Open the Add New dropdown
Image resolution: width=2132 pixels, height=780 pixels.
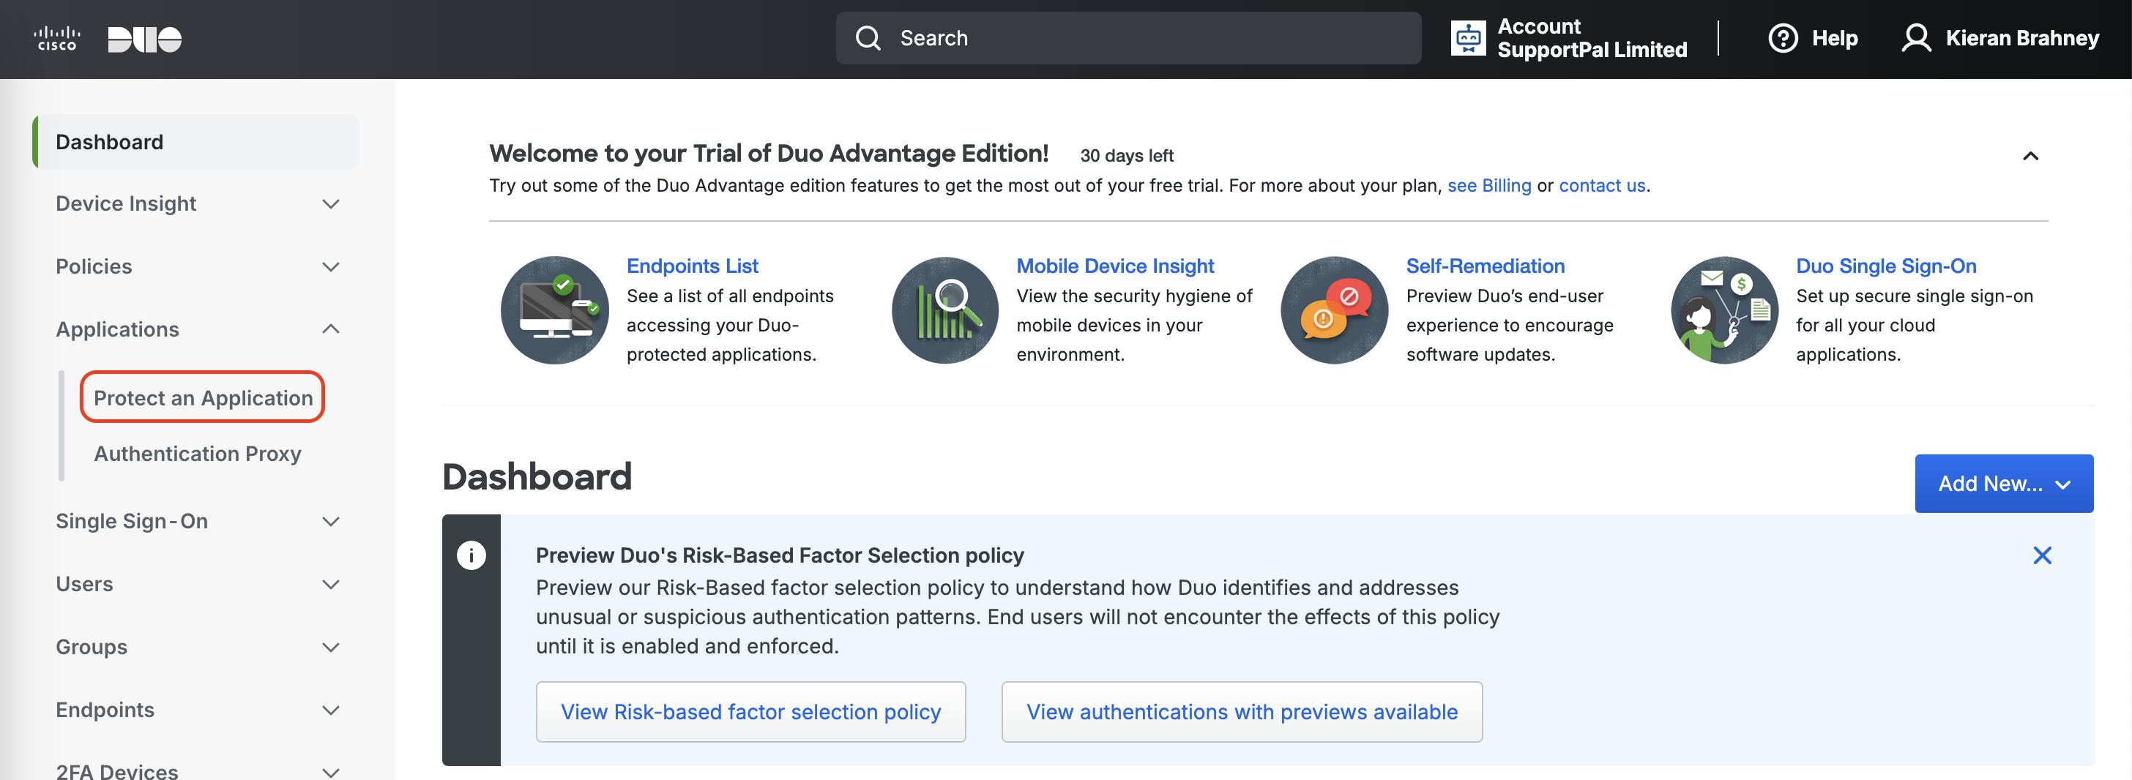(x=2004, y=483)
